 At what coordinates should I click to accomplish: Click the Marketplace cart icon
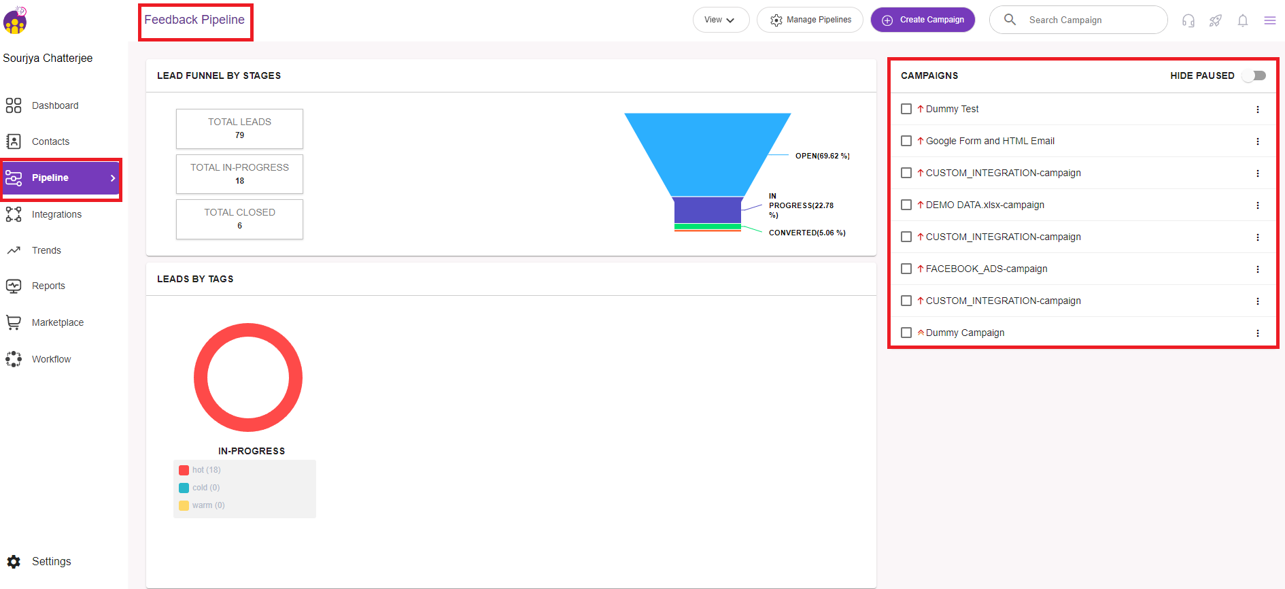[x=14, y=322]
